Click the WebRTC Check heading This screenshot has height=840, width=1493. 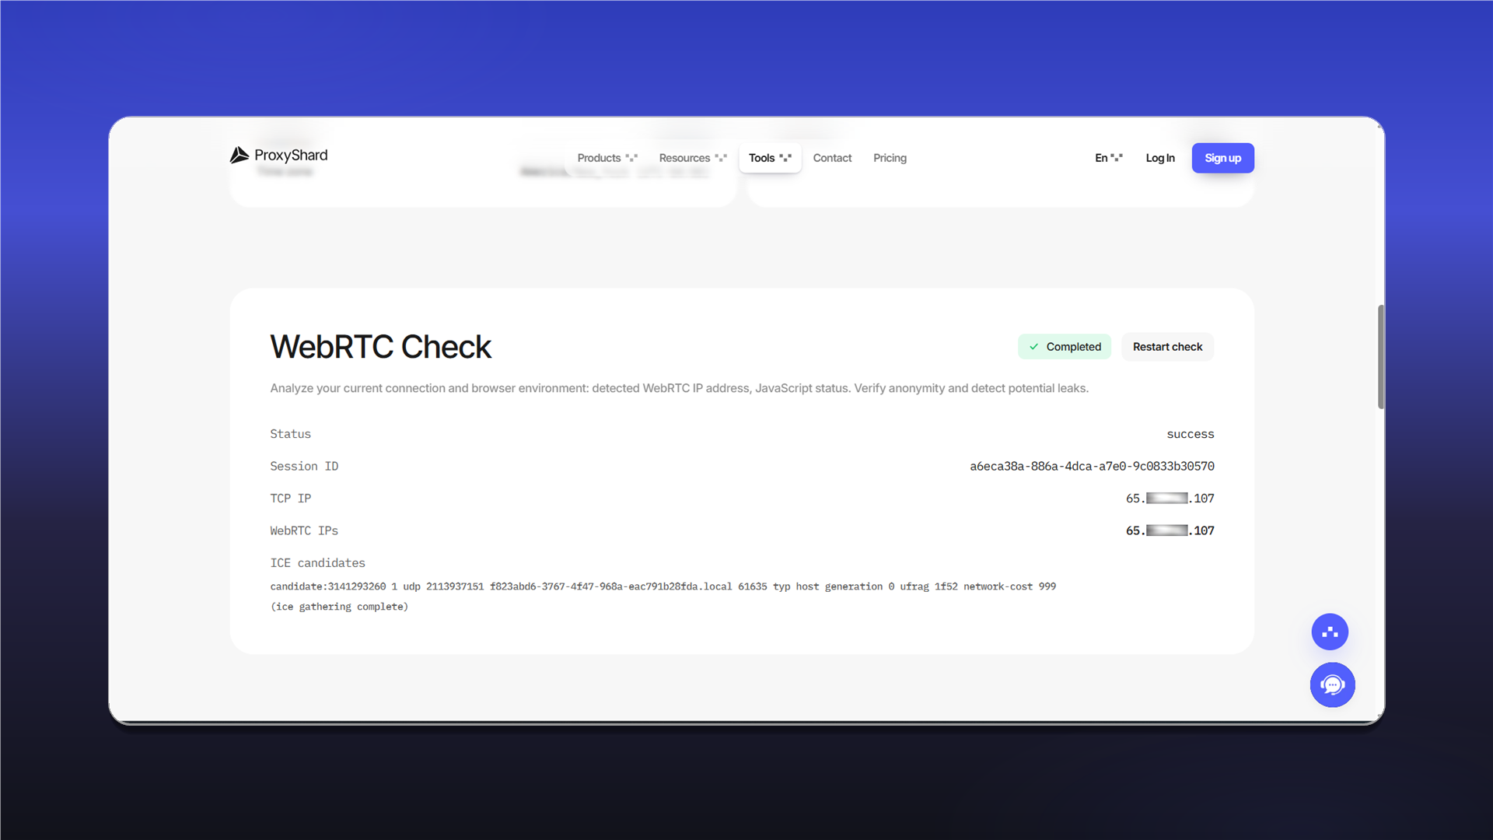pyautogui.click(x=380, y=347)
